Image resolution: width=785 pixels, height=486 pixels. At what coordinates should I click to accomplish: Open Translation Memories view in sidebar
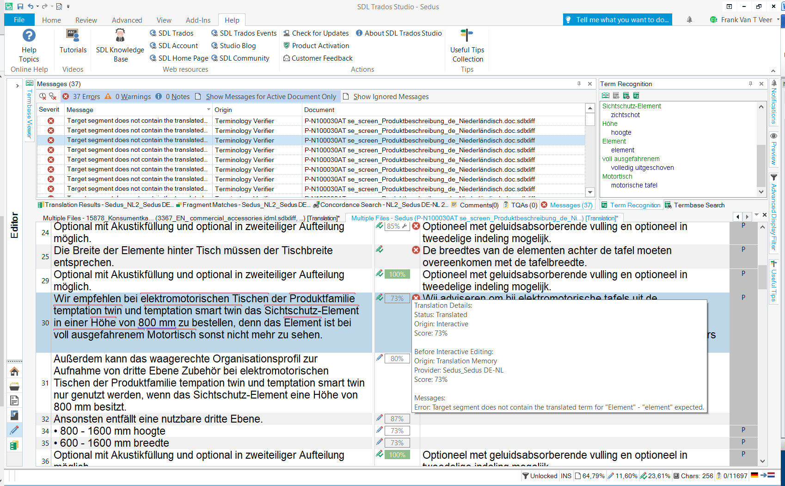coord(14,445)
